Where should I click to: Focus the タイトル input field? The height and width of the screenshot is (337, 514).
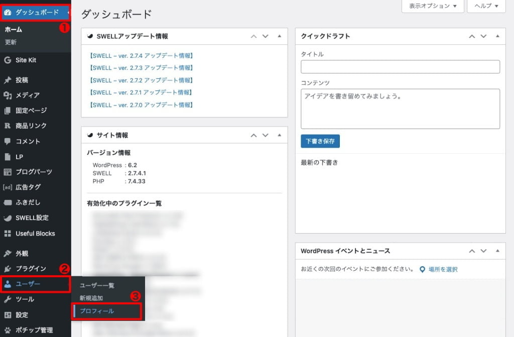(400, 67)
